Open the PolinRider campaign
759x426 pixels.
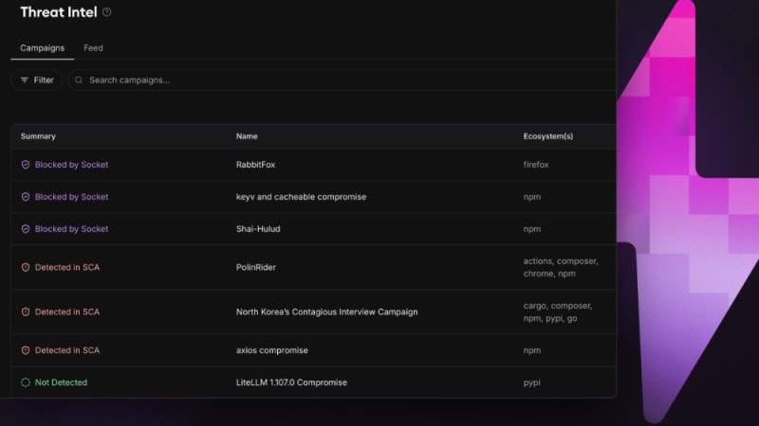[x=255, y=268]
